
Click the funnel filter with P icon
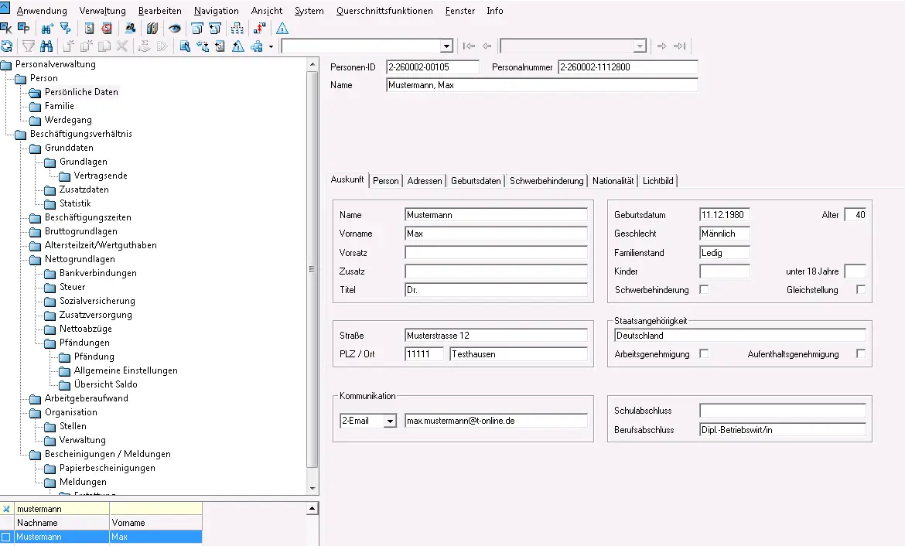[66, 29]
